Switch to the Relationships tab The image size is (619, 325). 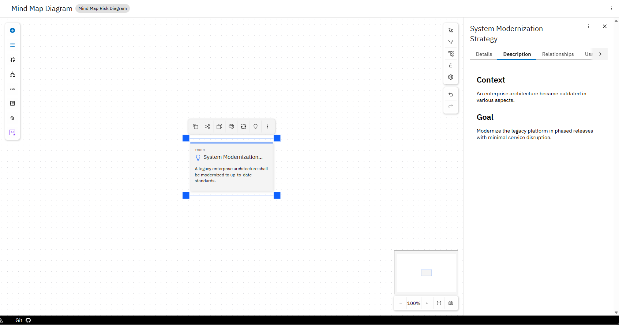click(x=558, y=54)
